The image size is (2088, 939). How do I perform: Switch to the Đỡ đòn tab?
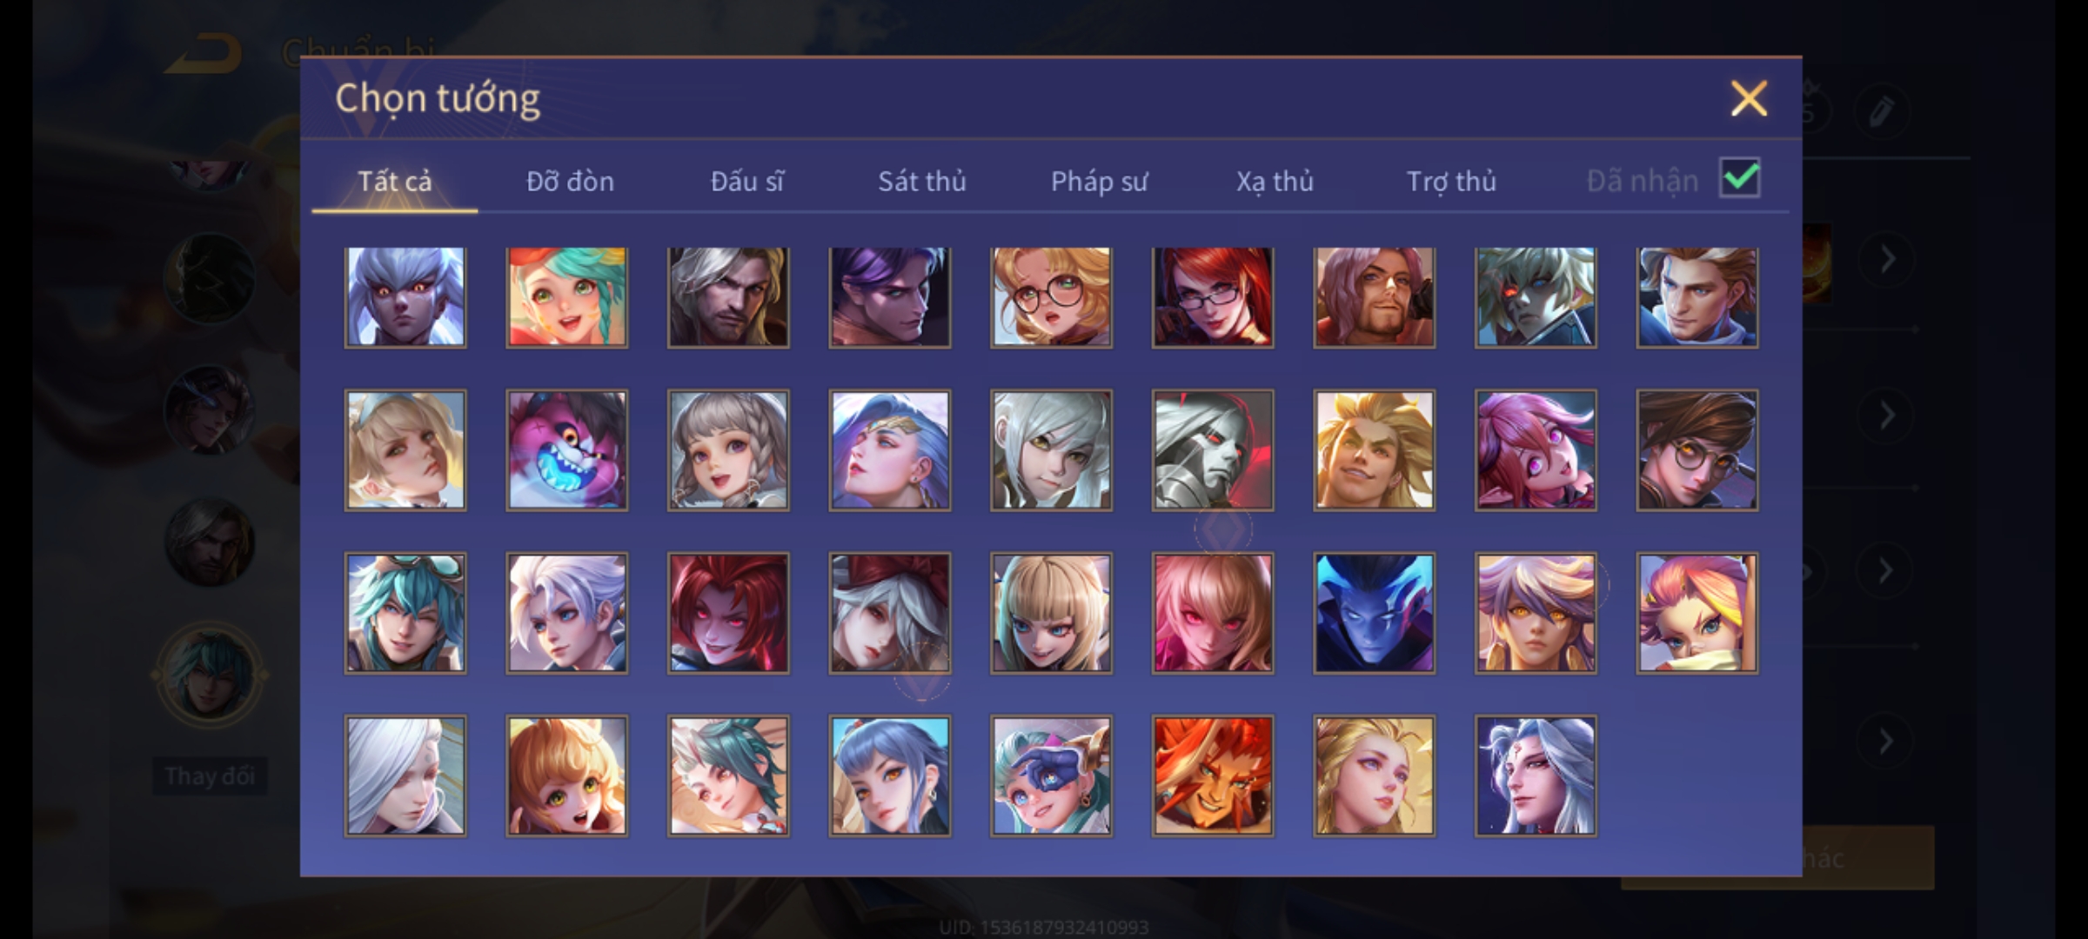[x=570, y=181]
